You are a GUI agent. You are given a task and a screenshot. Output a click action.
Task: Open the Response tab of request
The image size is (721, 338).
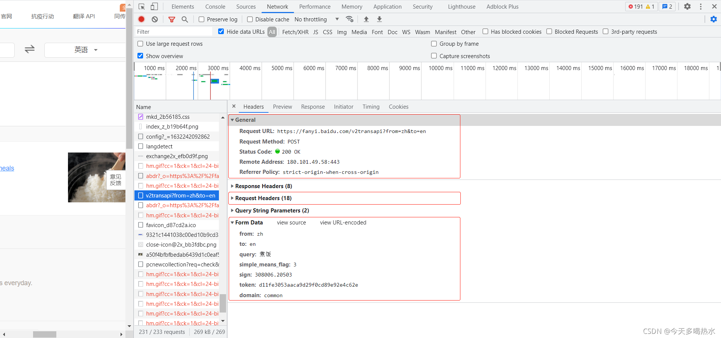tap(313, 107)
